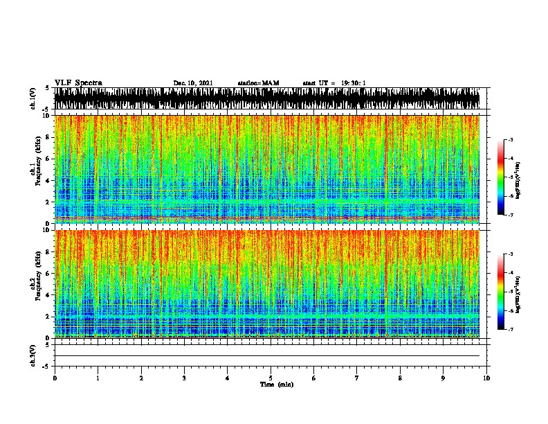Click the ch.2 color scale bar
The image size is (548, 424).
click(500, 292)
